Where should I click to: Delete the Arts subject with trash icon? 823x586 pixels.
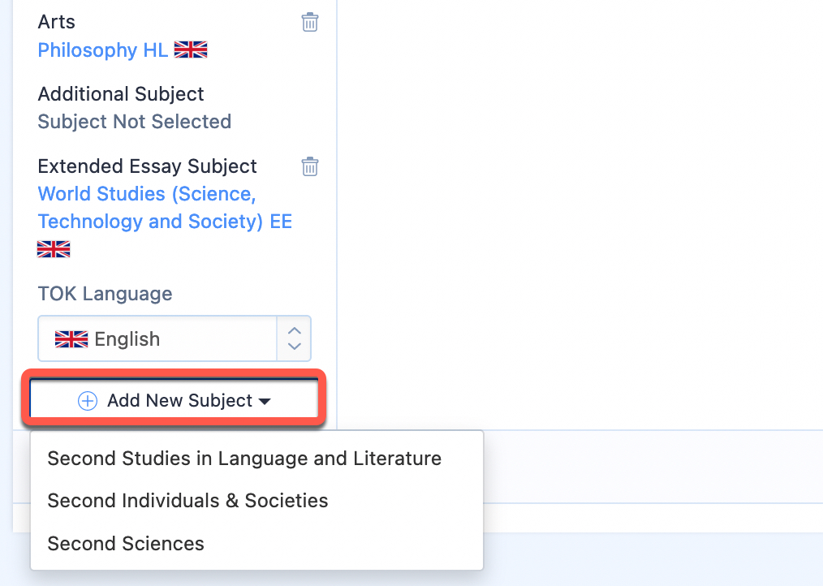pyautogui.click(x=310, y=22)
